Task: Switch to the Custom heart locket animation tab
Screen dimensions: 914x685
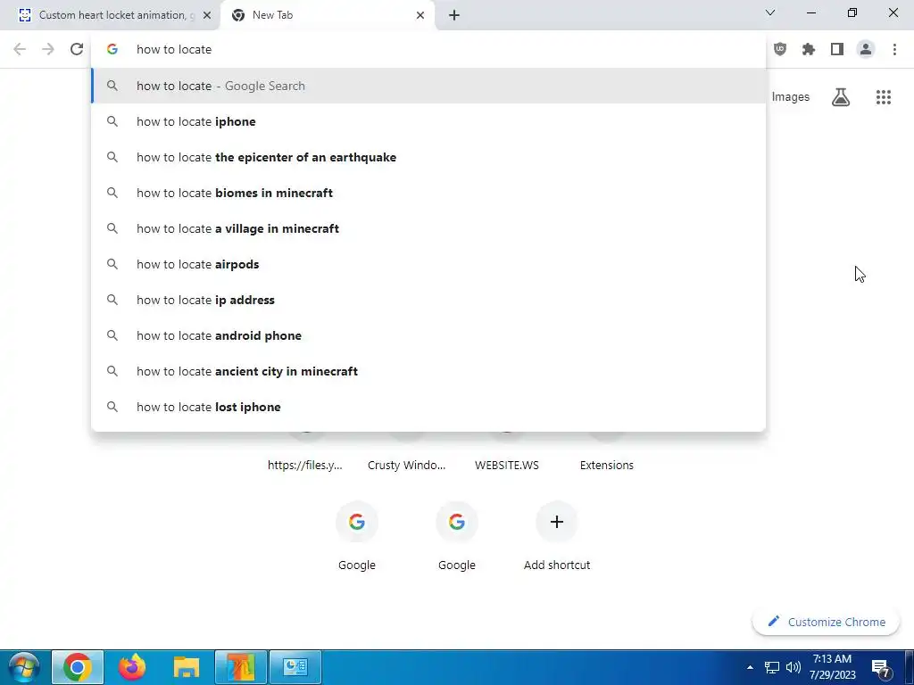Action: coord(111,15)
